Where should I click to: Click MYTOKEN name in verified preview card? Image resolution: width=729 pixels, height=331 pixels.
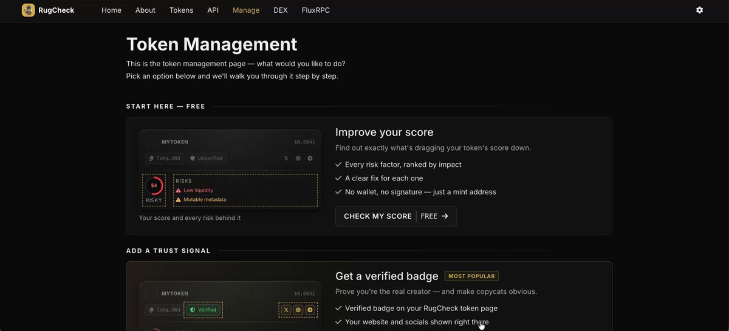(175, 293)
